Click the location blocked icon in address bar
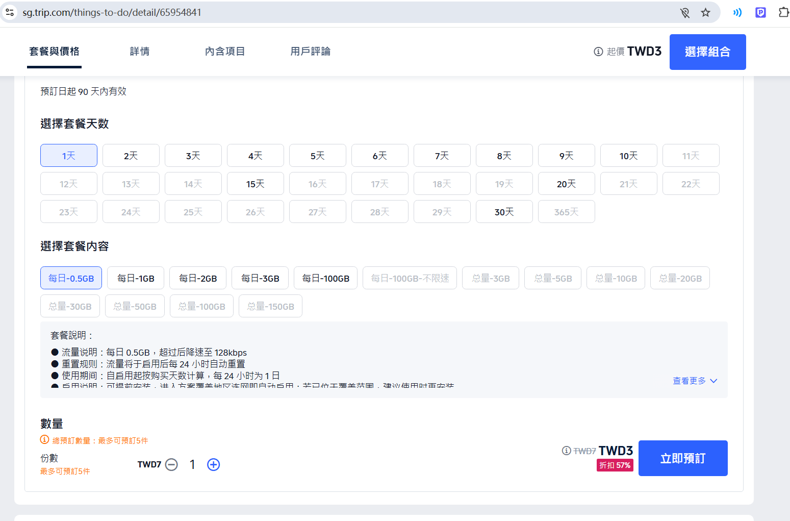The height and width of the screenshot is (521, 790). point(685,12)
